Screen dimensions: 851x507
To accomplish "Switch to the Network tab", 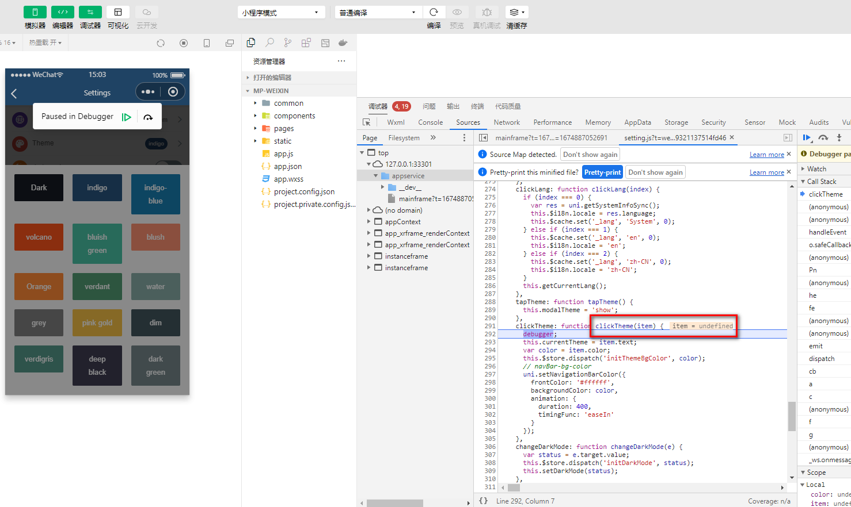I will pos(507,122).
